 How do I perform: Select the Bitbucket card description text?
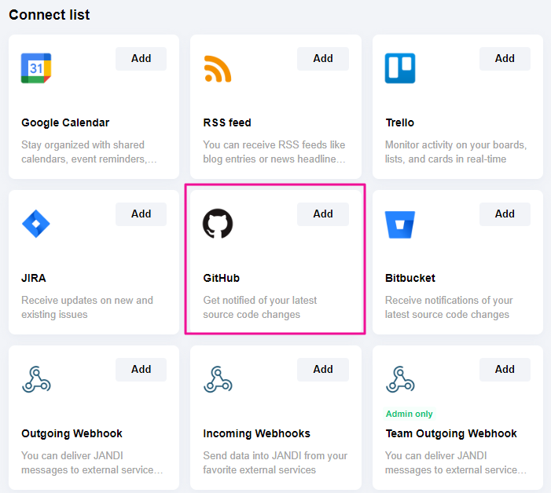pos(448,307)
